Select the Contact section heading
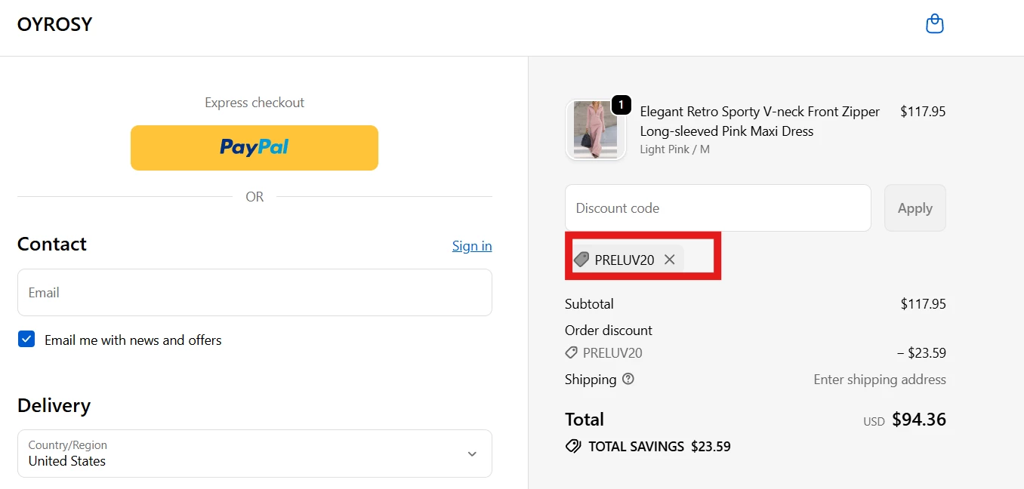 coord(51,243)
